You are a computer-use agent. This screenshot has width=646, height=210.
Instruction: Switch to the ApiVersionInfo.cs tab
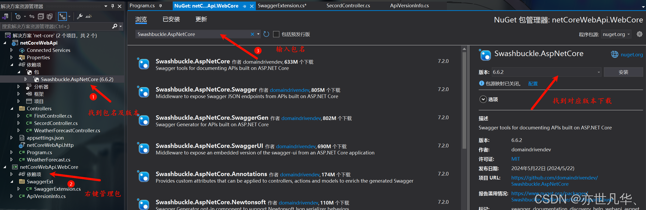click(x=409, y=5)
